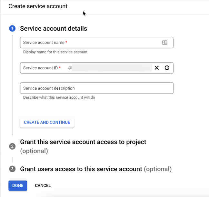Click the 'Display name for this service account' hint
Screen dimensions: 209x197
[x=55, y=52]
